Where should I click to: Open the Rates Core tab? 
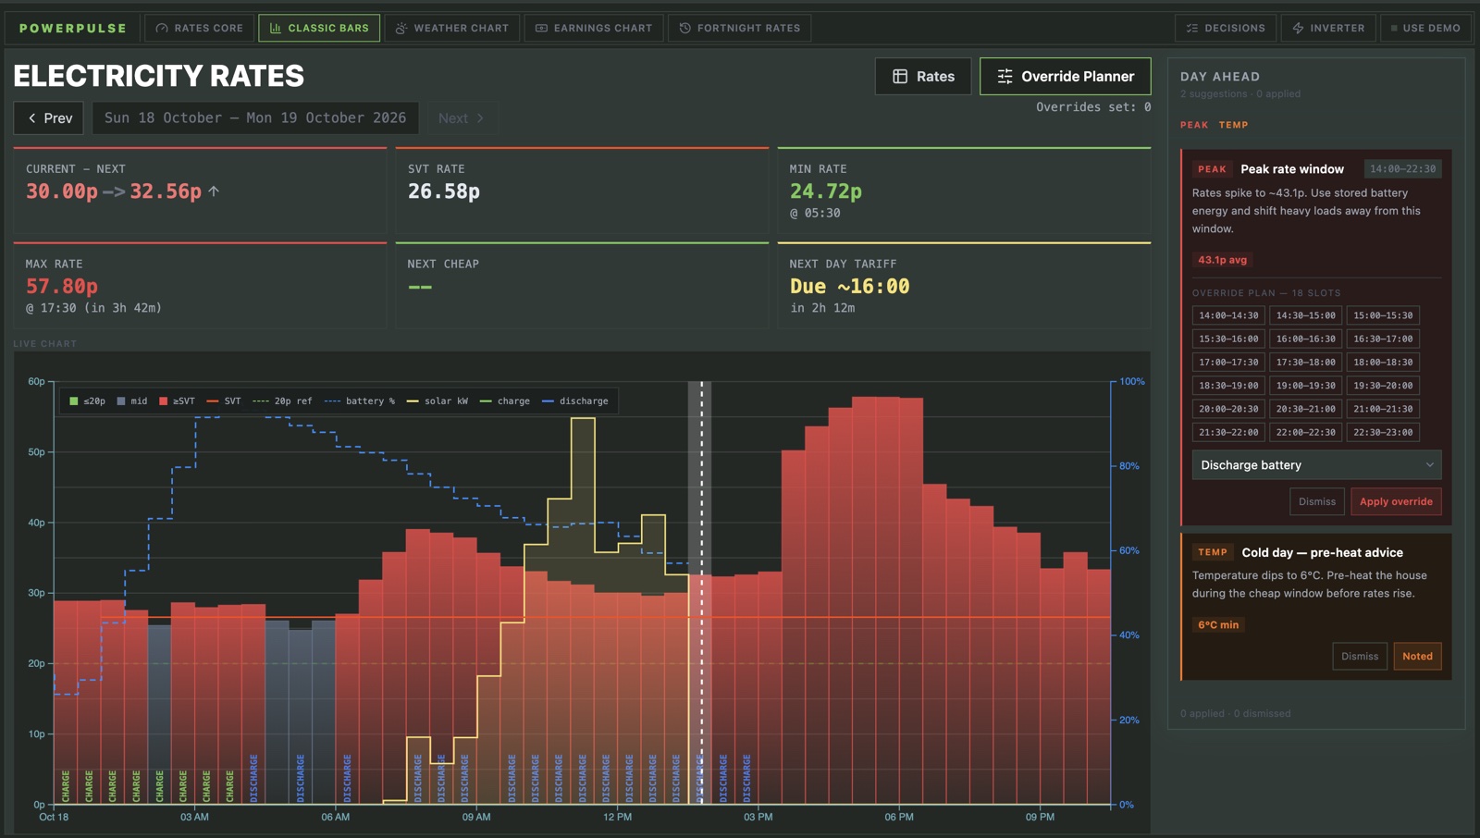199,28
